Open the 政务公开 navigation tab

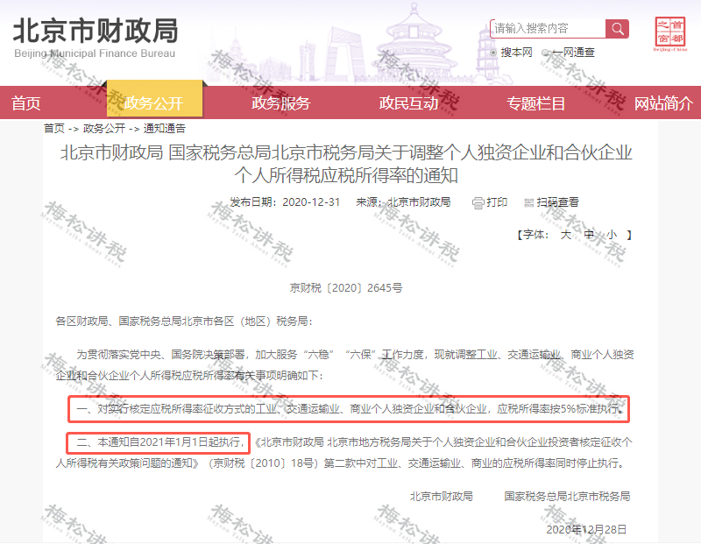(x=155, y=102)
